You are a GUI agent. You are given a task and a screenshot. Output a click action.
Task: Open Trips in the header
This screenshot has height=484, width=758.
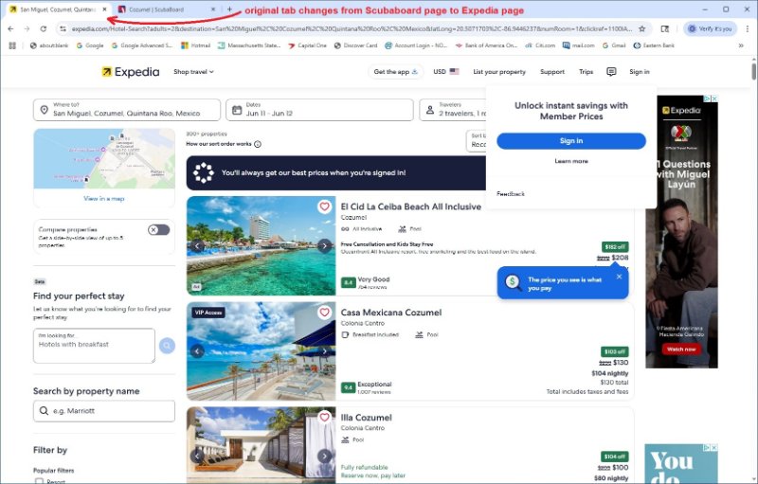[x=586, y=71]
